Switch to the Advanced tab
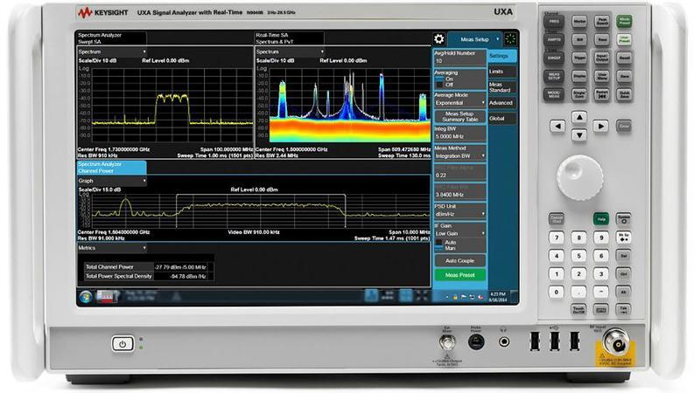This screenshot has width=694, height=393. click(x=502, y=103)
